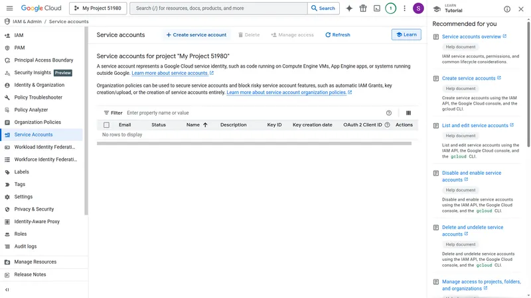Screen dimensions: 531x298
Task: Click the sidebar navigation scrollbar
Action: click(x=86, y=121)
